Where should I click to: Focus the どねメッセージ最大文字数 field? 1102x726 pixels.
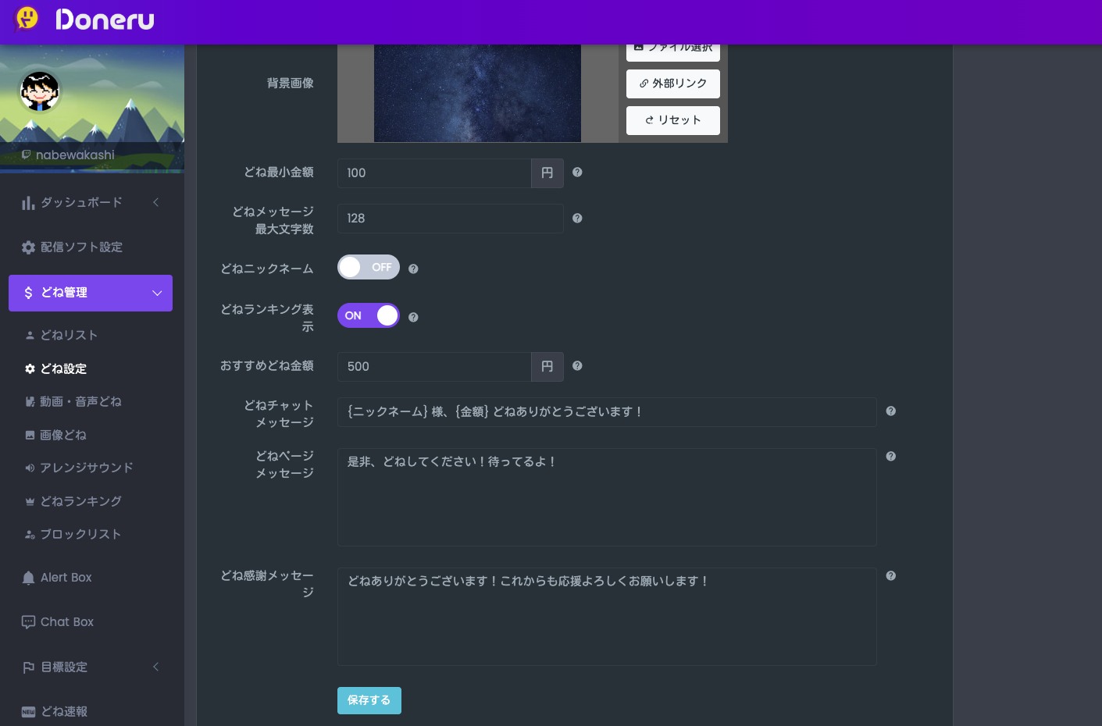click(451, 219)
